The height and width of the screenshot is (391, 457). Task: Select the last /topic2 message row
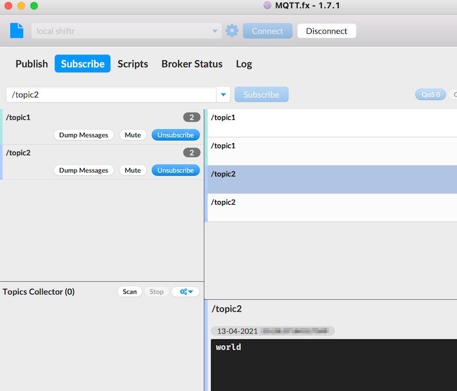coord(331,208)
